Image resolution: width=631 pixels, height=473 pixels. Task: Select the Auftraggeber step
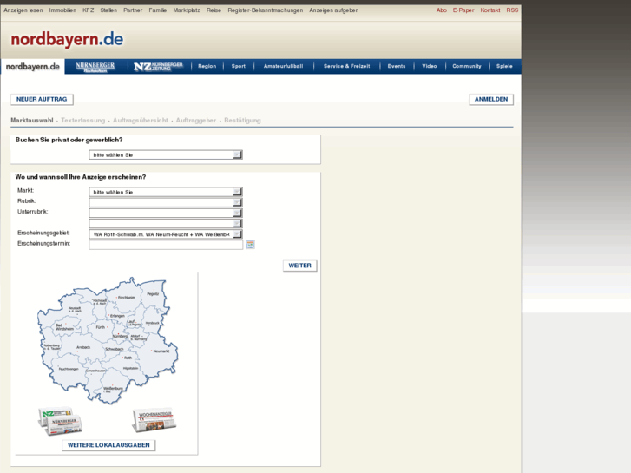196,121
